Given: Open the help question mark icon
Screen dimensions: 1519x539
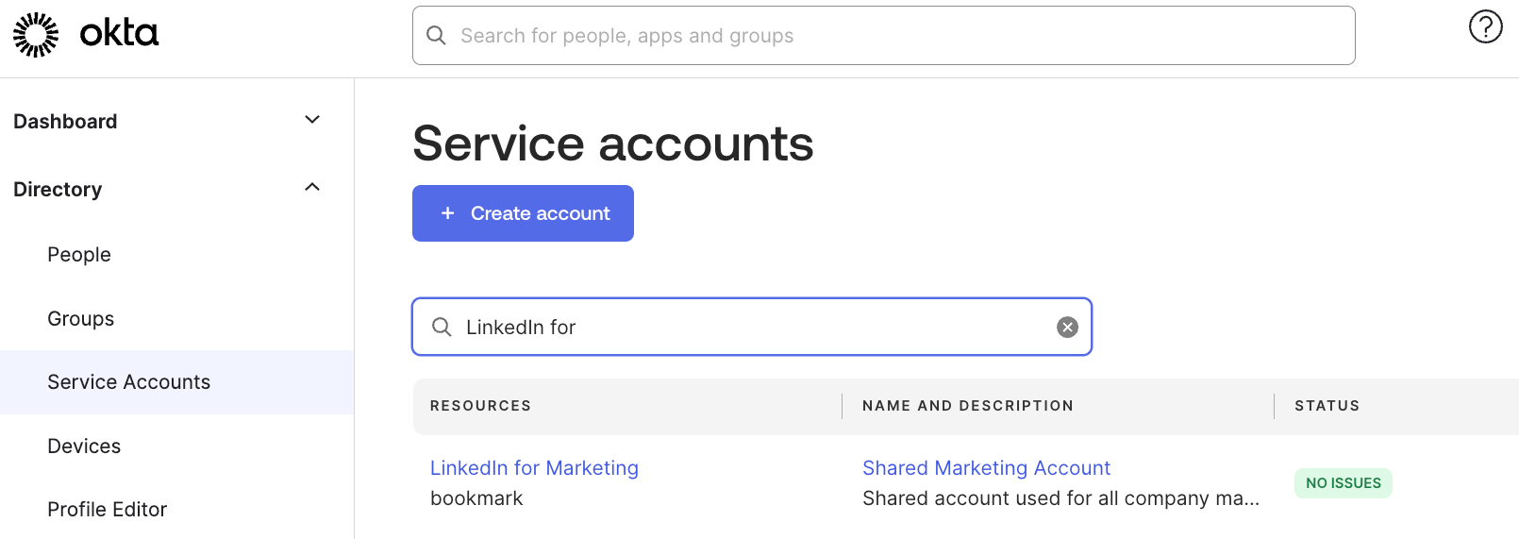Looking at the screenshot, I should pos(1485,26).
